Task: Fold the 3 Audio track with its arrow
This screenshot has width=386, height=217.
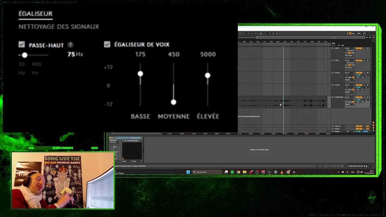Action: tap(333, 73)
